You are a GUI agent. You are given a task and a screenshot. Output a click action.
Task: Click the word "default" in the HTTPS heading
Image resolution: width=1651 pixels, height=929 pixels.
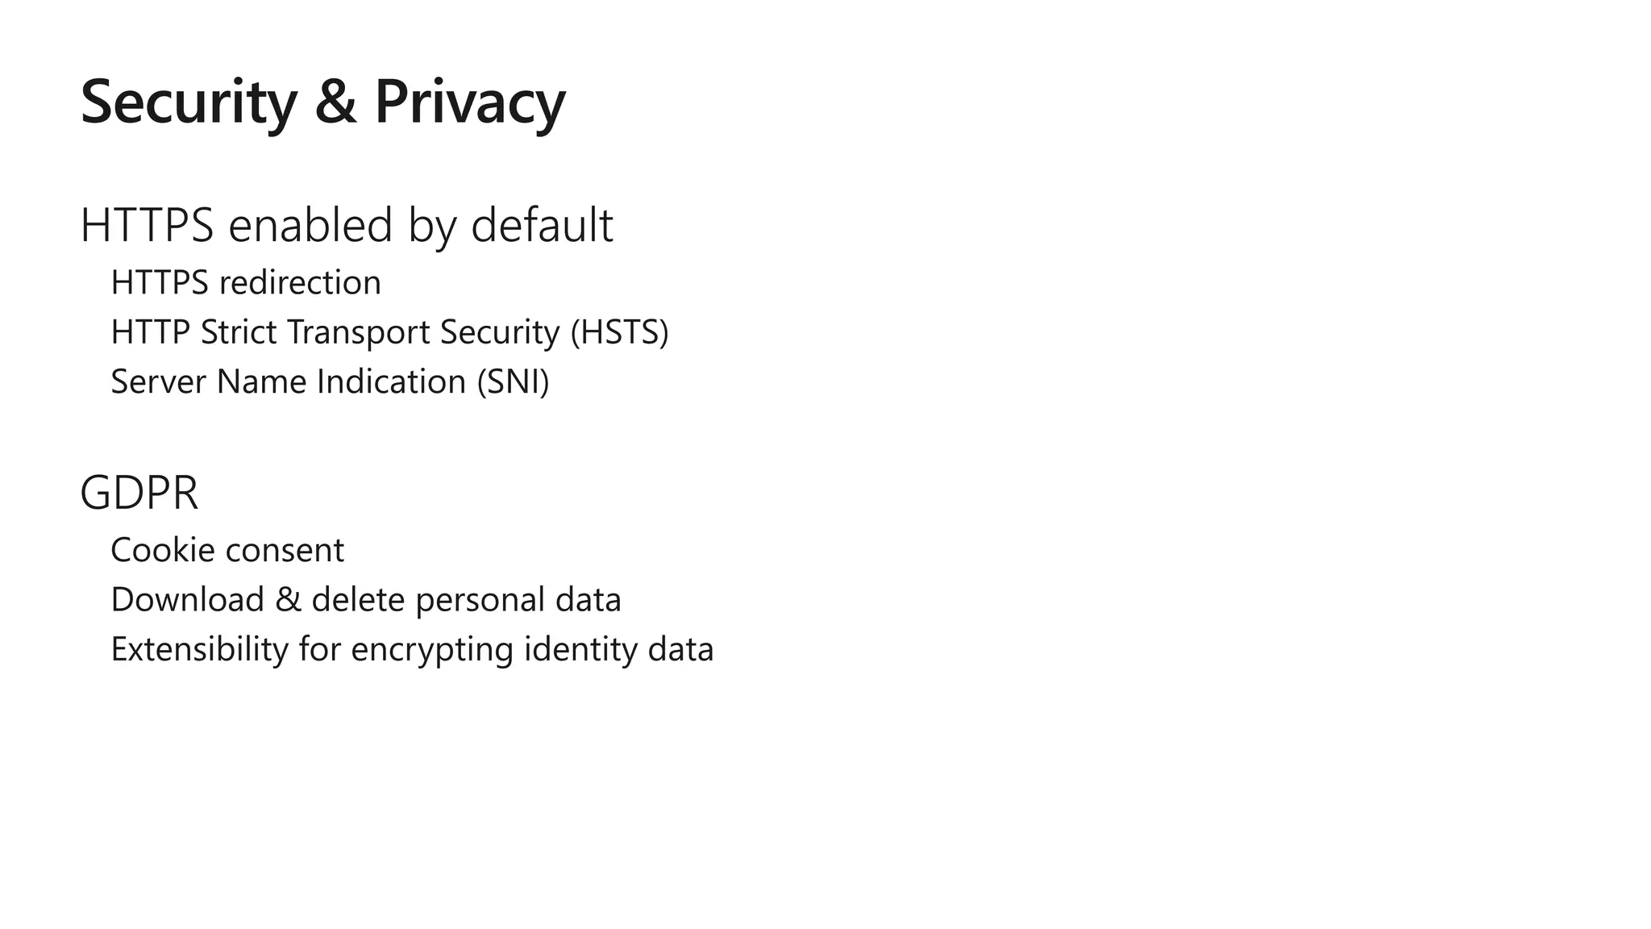pyautogui.click(x=542, y=225)
